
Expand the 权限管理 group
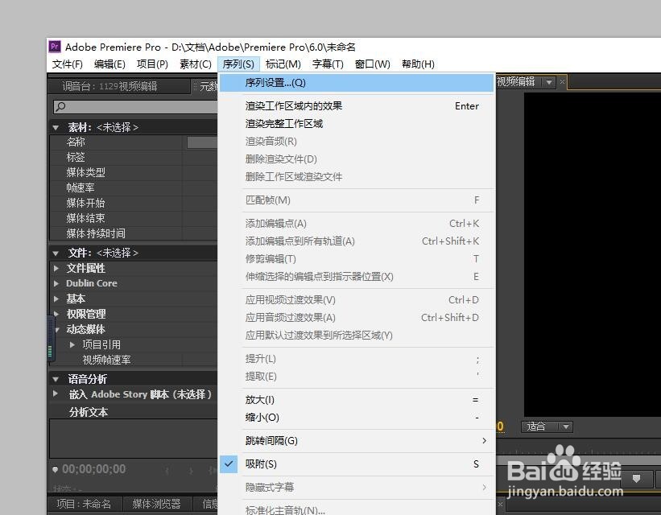(56, 314)
